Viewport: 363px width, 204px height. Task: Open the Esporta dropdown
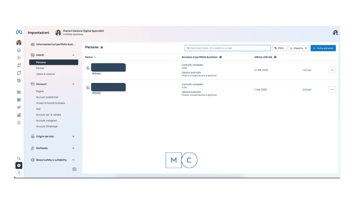[x=298, y=48]
